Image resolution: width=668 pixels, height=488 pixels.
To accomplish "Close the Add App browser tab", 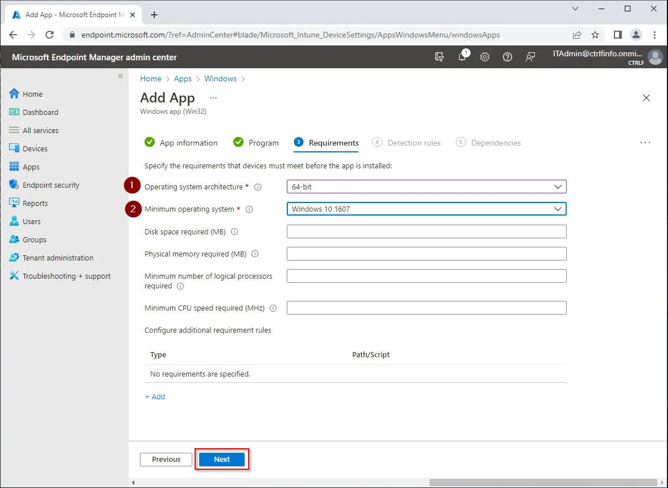I will [133, 15].
